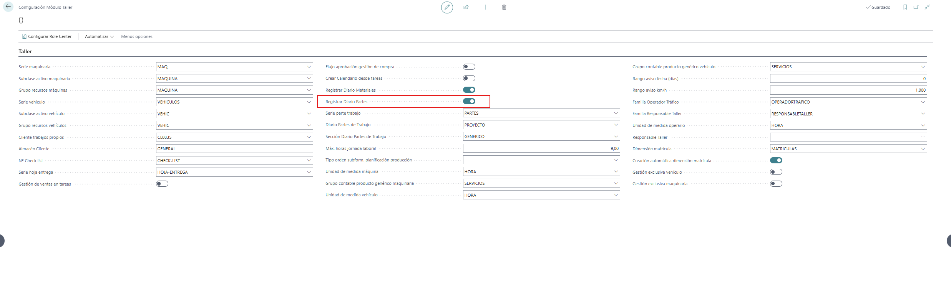Image resolution: width=951 pixels, height=301 pixels.
Task: Click the Máx. horas jornada laboral field
Action: 541,148
